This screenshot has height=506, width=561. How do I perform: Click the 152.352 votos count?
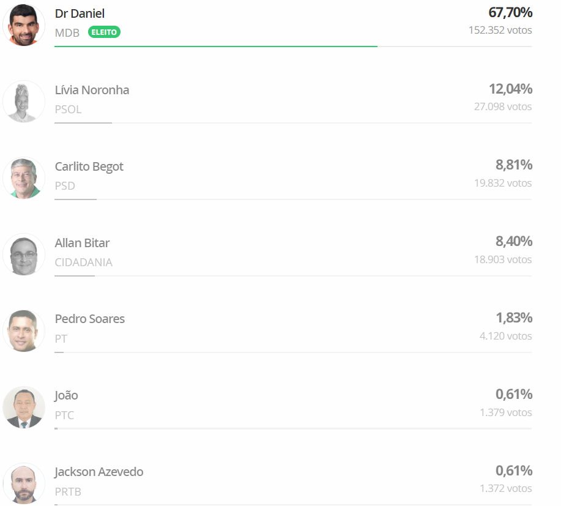coord(500,30)
